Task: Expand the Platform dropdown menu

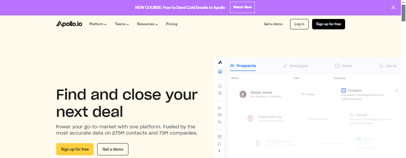Action: tap(98, 24)
